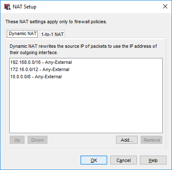Click the Any-External text in the 10.0.0.0/8 row
The image size is (172, 170).
[48, 77]
